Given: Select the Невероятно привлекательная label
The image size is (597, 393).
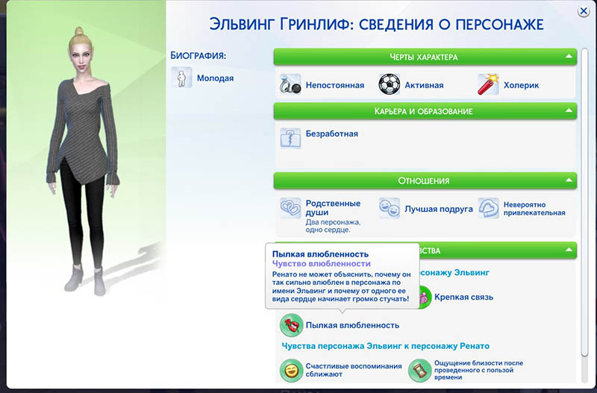Looking at the screenshot, I should 534,209.
